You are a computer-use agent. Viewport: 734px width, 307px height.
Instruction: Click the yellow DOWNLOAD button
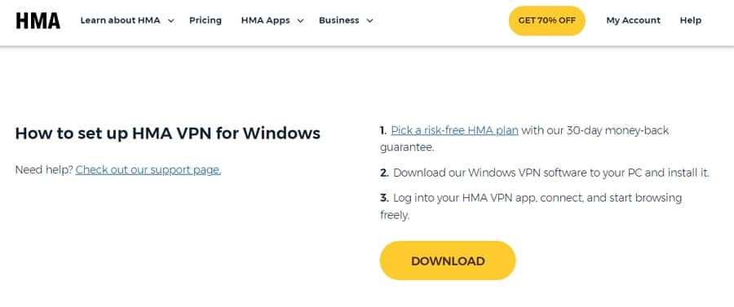click(x=448, y=261)
